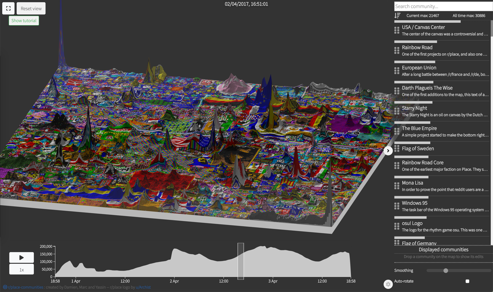Click the Search community input field

tap(442, 6)
